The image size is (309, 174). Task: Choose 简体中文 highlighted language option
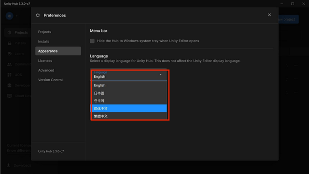pos(128,108)
